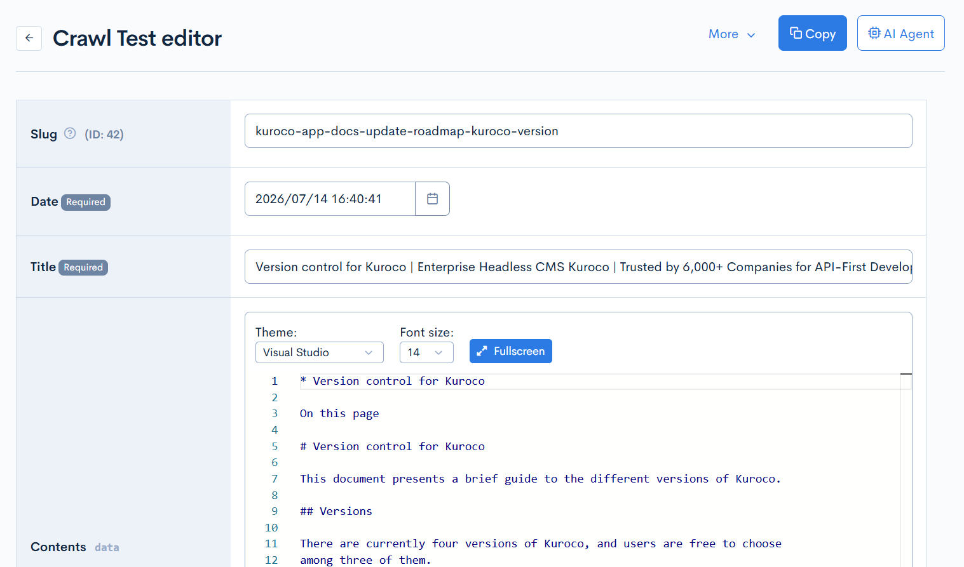Open the AI Agent button
This screenshot has width=964, height=567.
[x=900, y=33]
